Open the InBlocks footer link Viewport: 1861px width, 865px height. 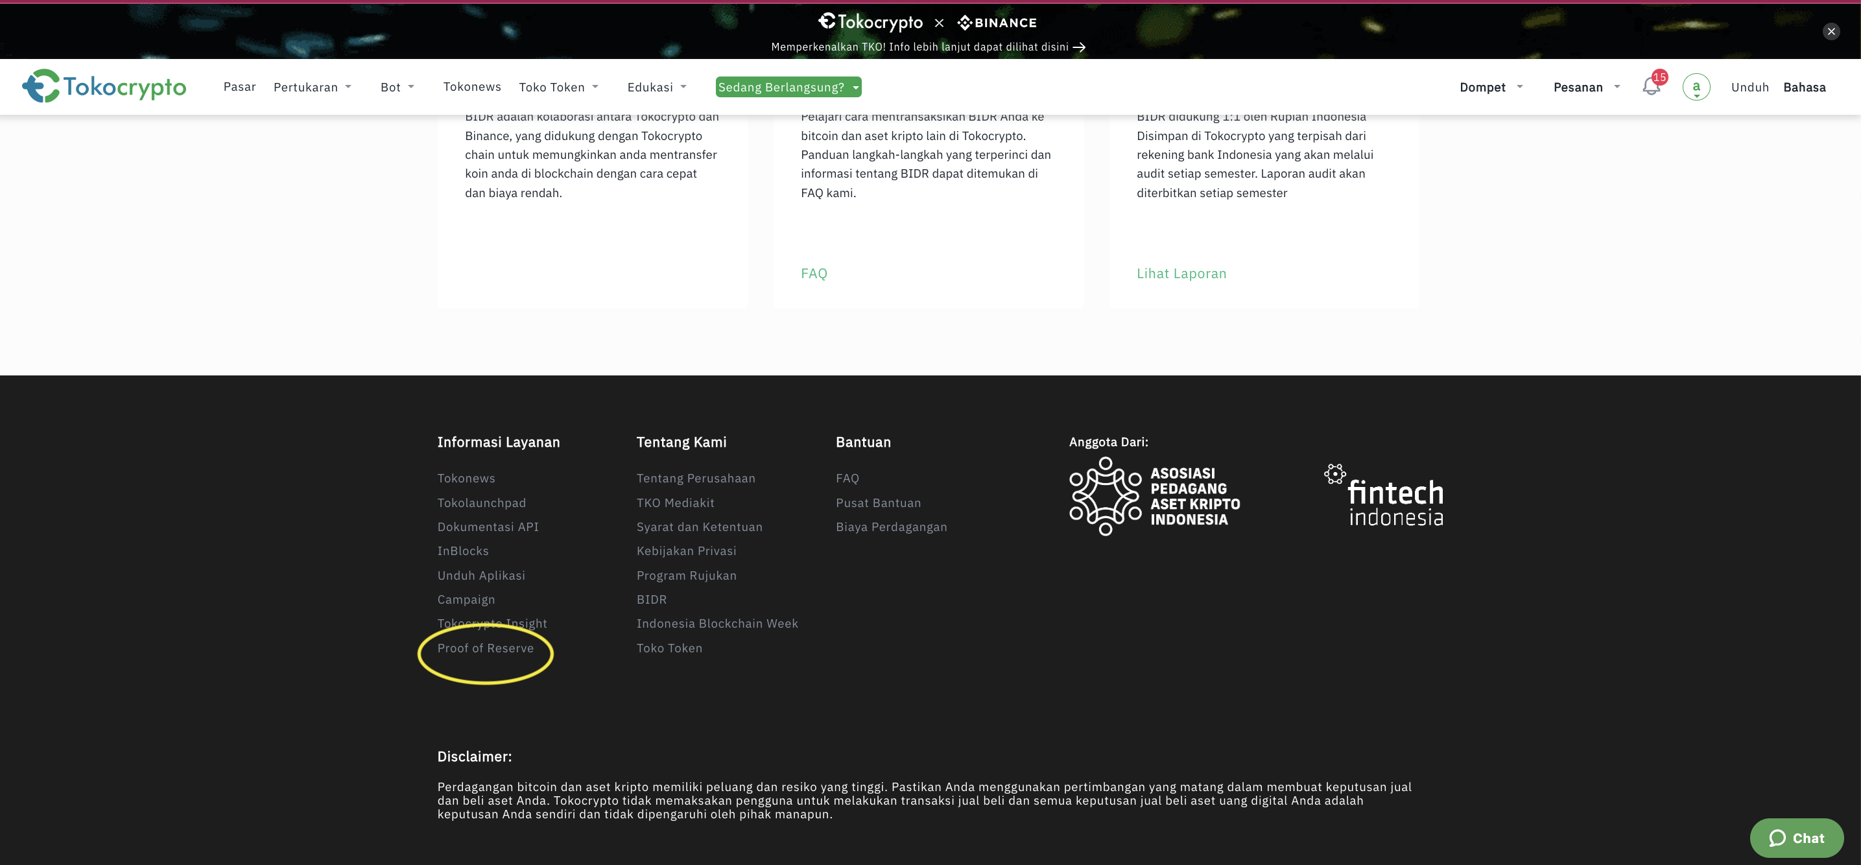pos(462,551)
